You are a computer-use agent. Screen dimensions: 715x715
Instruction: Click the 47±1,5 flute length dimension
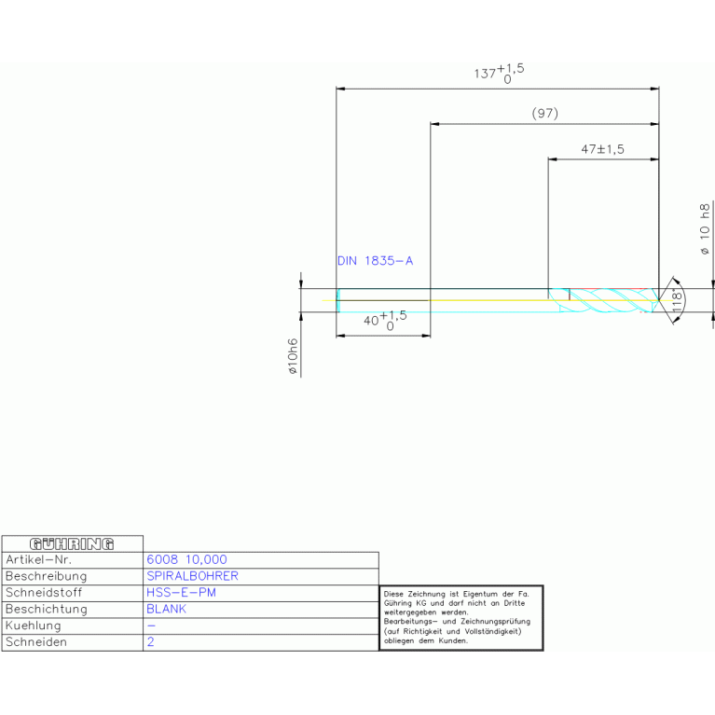[602, 149]
